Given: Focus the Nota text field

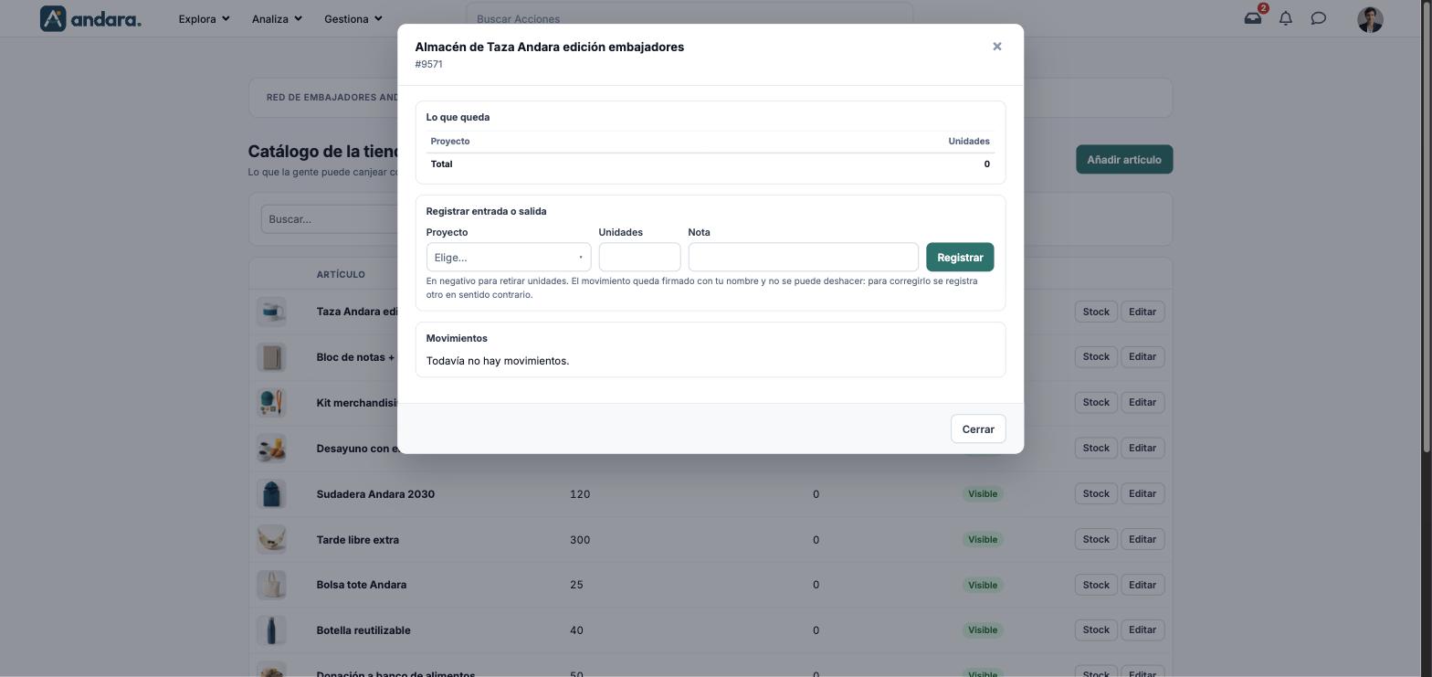Looking at the screenshot, I should pos(803,258).
